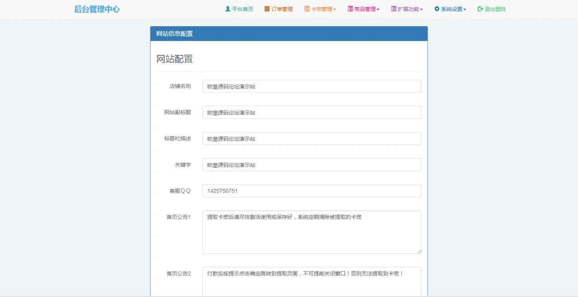Click inside the 首页公告2 text area
578x297 pixels.
coord(312,283)
